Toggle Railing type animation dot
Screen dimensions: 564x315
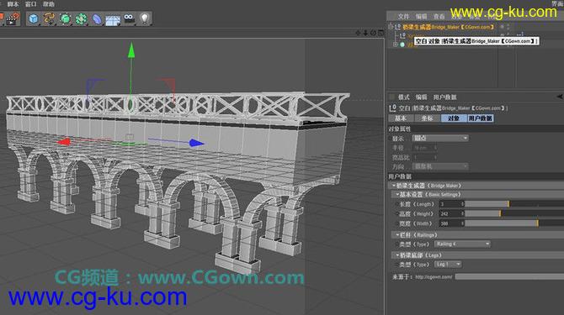(397, 244)
